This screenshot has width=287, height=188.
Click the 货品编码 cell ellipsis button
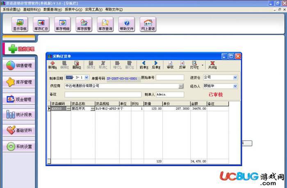(68, 109)
